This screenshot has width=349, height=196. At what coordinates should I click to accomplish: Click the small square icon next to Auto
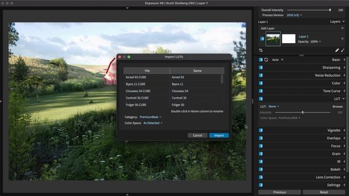(282, 59)
